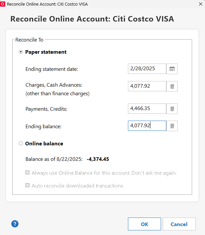The width and height of the screenshot is (205, 235).
Task: Click the Cancel button
Action: point(179,224)
